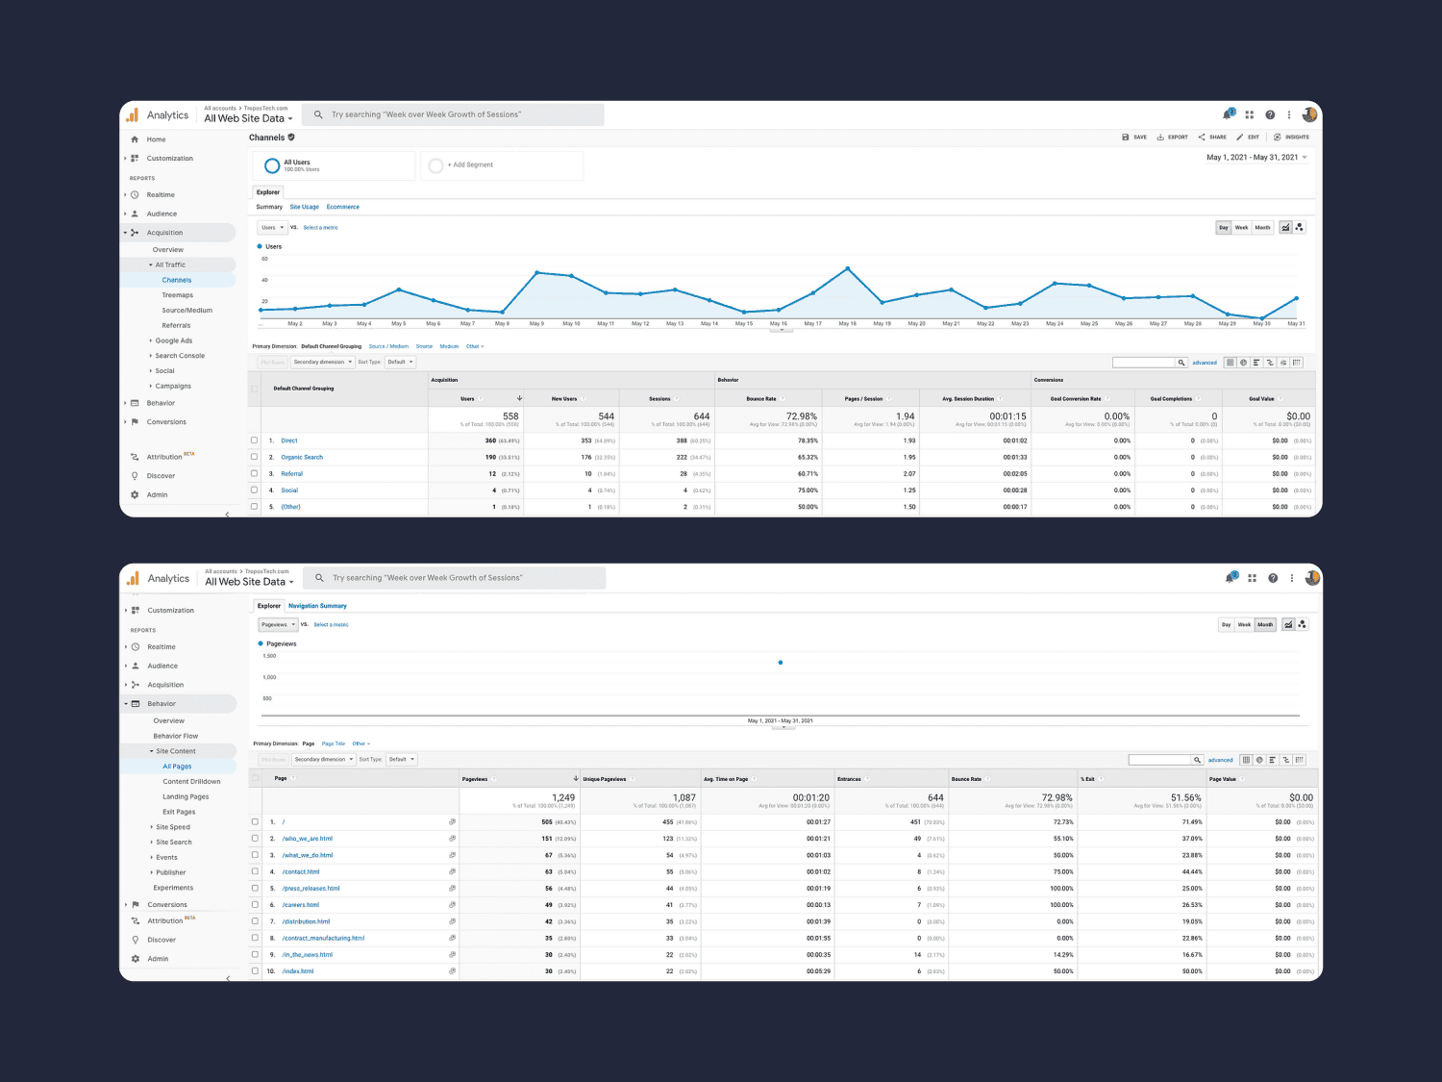Click the account avatar in the Channels window

[1309, 114]
